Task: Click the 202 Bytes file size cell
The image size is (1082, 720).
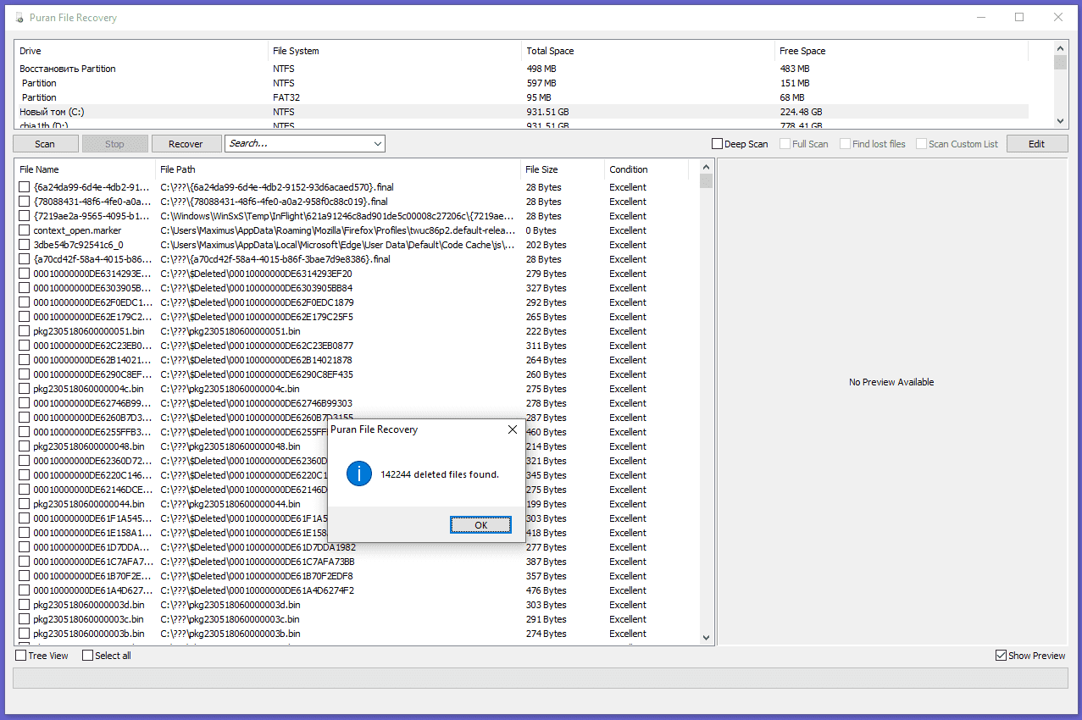Action: coord(547,245)
